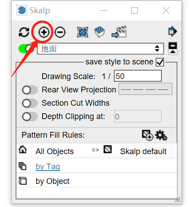This screenshot has width=189, height=207.
Task: Click the by Tag link
Action: click(48, 167)
